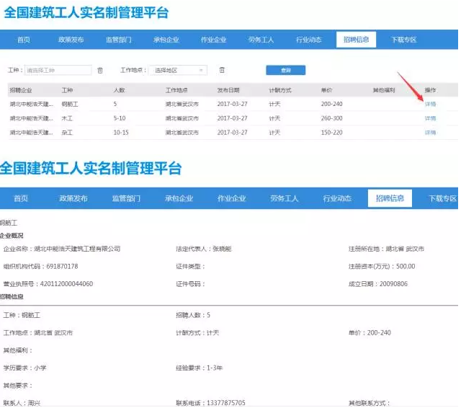Select 劳务工人 tab in top navigation

261,40
